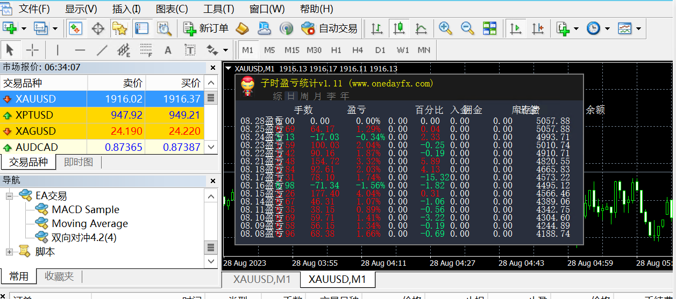Close the 市场报价 market watch panel
Screen dimensions: 676x299
(213, 68)
